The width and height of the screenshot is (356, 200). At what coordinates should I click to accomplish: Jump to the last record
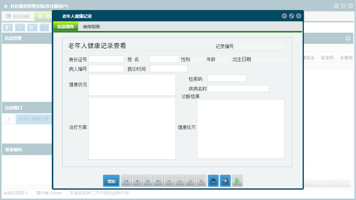point(158,181)
